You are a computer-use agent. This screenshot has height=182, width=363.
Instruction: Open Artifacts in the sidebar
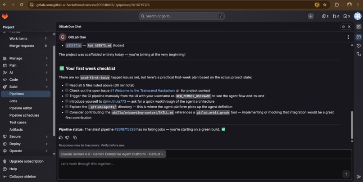pyautogui.click(x=26, y=129)
